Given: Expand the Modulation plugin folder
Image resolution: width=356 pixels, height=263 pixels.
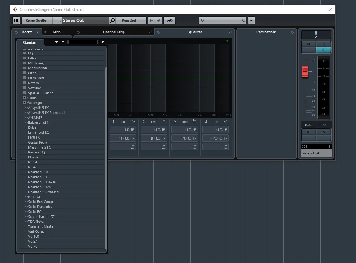Looking at the screenshot, I should (24, 68).
